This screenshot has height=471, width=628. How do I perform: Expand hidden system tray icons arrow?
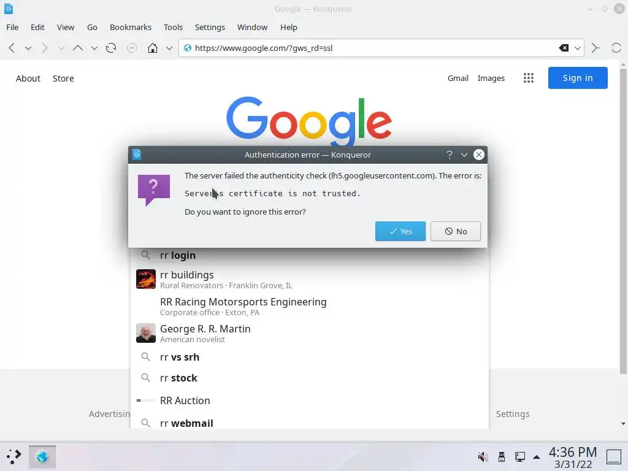point(537,457)
